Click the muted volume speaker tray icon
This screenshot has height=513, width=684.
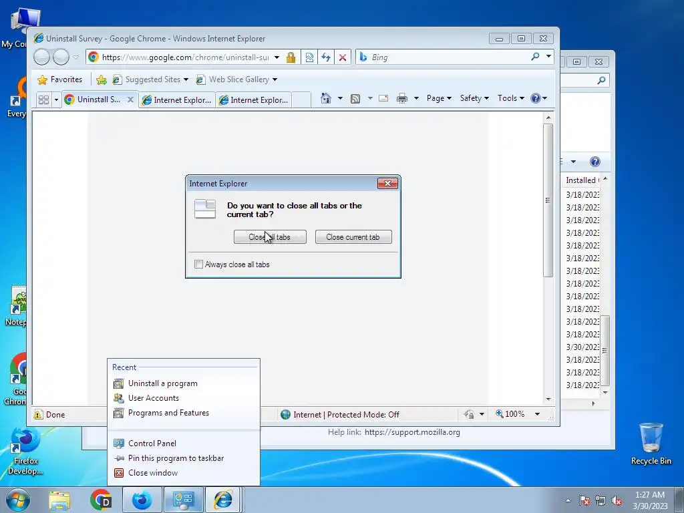pos(617,501)
